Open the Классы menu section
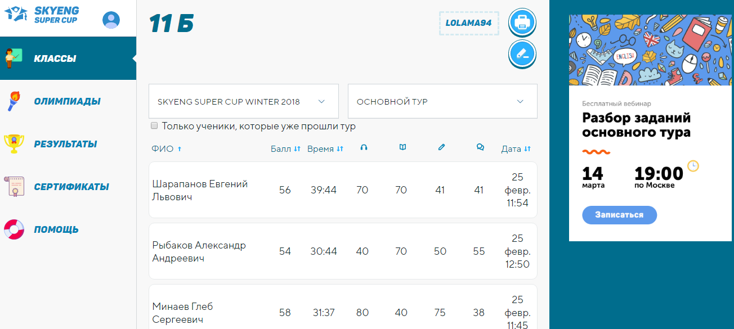Viewport: 734px width, 329px height. click(x=68, y=58)
